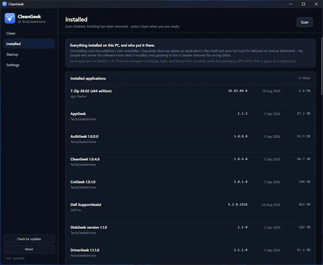This screenshot has height=265, width=323.
Task: Click the CleanGeek broom logo in sidebar
Action: (10, 18)
